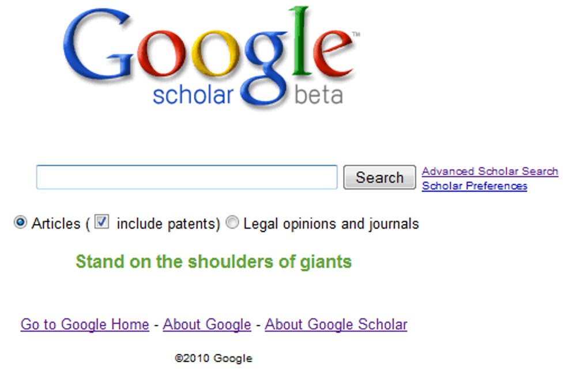Screen dimensions: 565x372
Task: Click the ©2010 Google copyright text
Action: pos(213,358)
